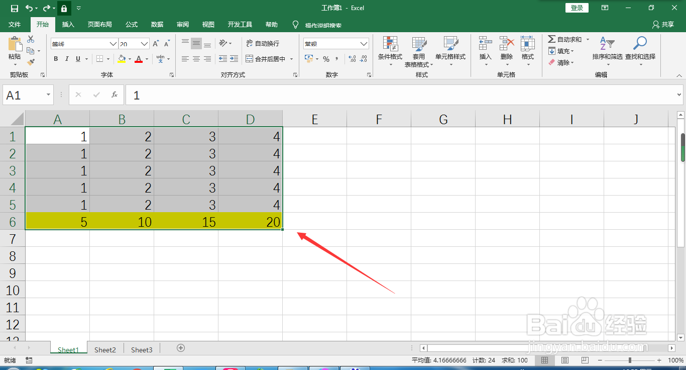Switch to the Page Layout (页面布局) tab
The height and width of the screenshot is (370, 686).
click(x=99, y=25)
